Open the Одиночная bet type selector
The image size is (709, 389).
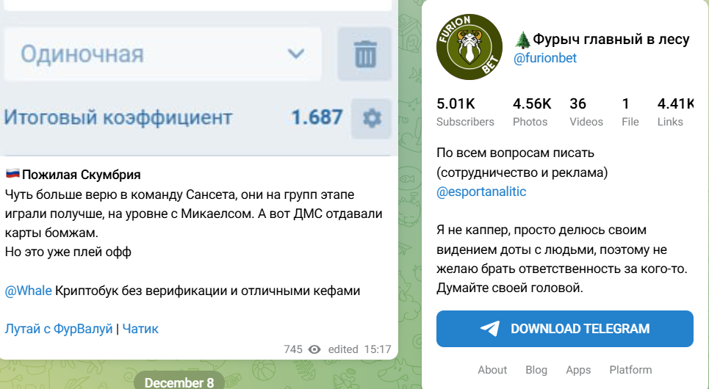click(163, 54)
